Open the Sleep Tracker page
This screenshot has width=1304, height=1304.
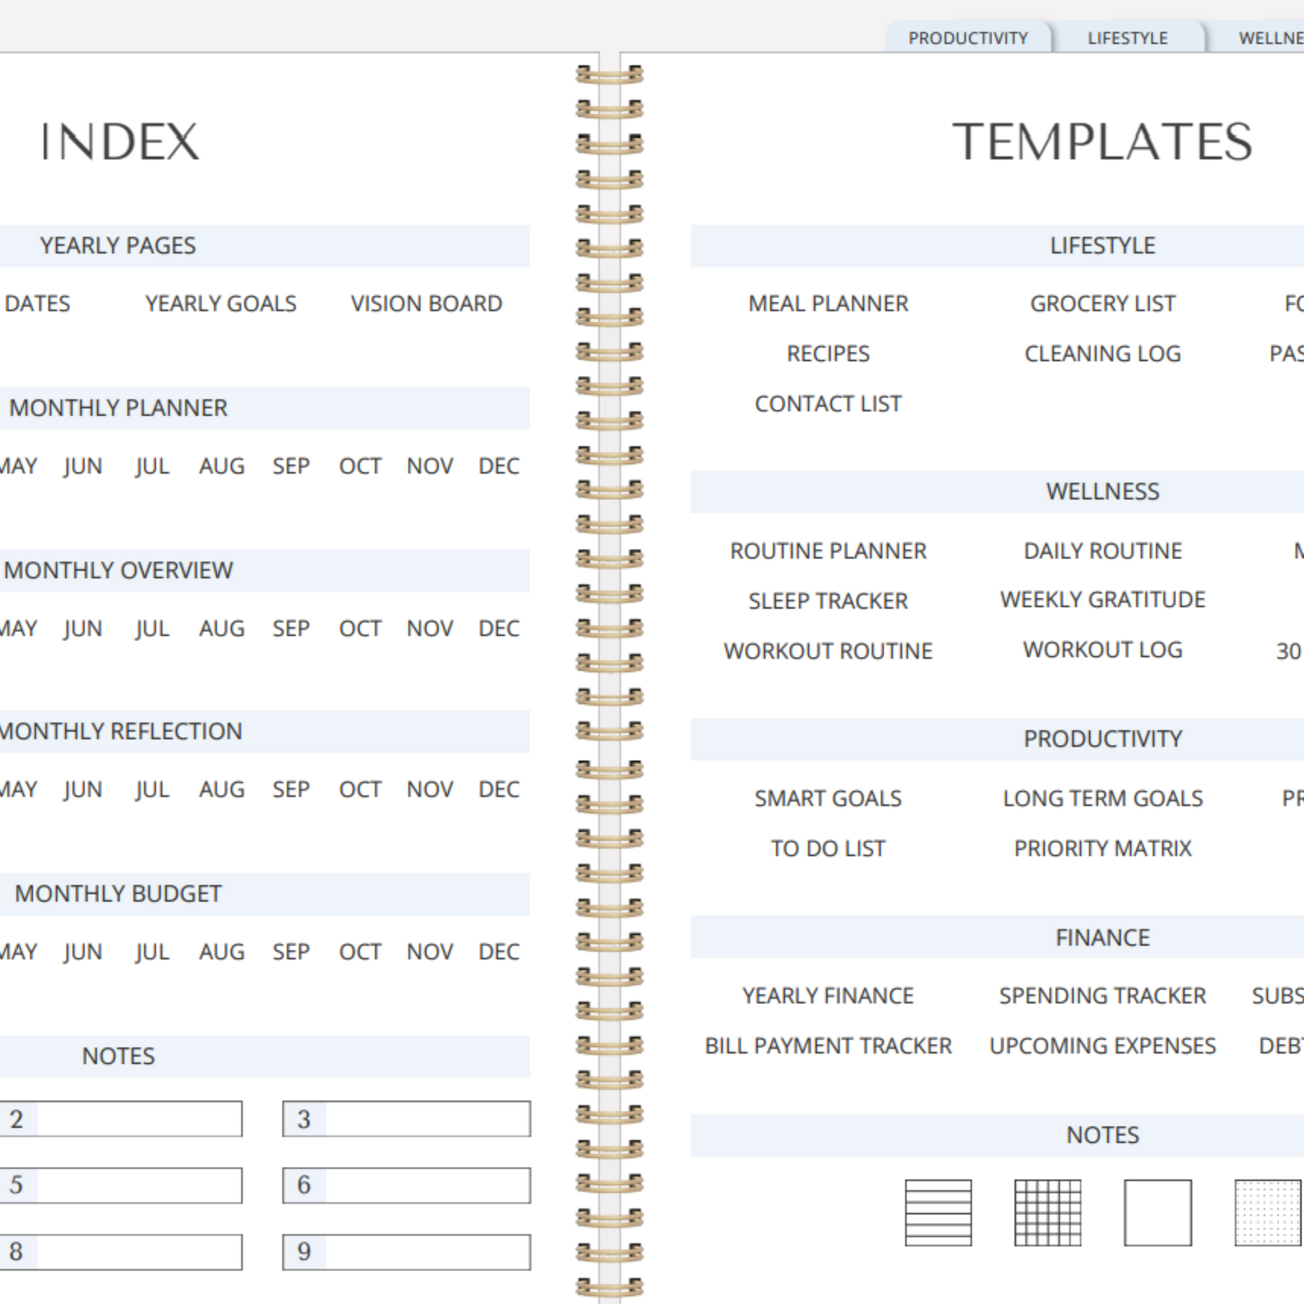(828, 600)
